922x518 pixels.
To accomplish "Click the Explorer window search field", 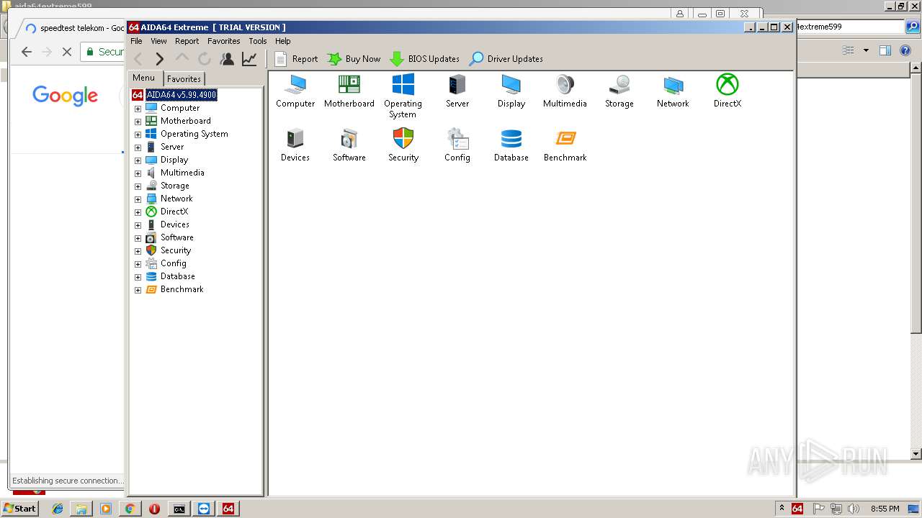I will point(850,27).
